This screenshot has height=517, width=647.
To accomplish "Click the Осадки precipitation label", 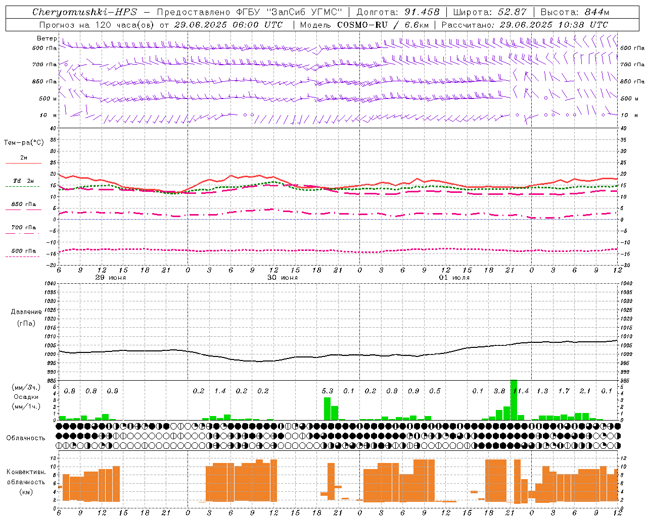I will tap(26, 397).
